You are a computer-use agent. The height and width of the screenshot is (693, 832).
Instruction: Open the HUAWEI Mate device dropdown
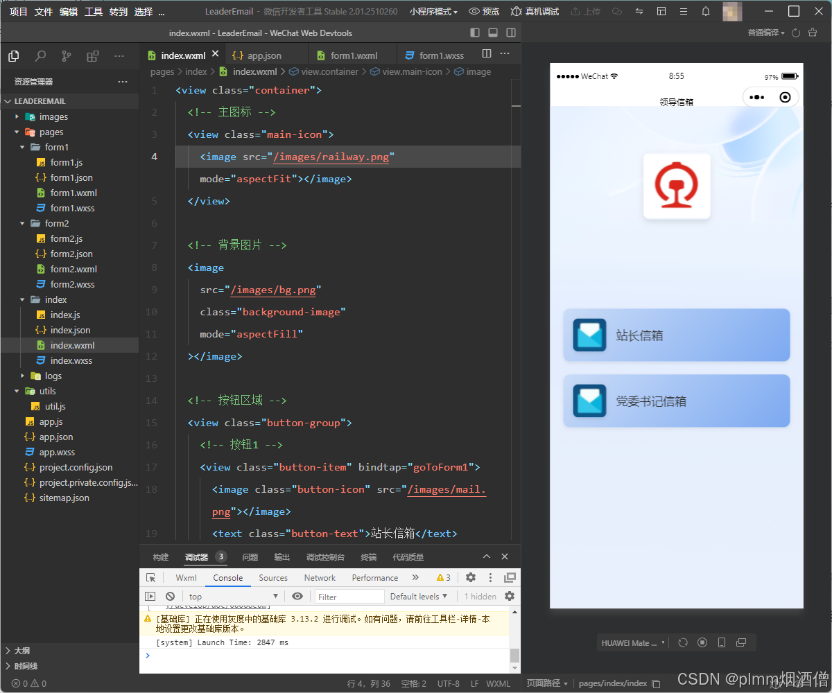634,642
